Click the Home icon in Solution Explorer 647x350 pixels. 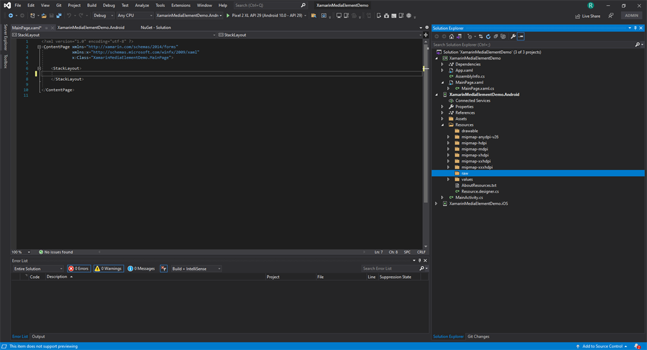click(x=451, y=36)
